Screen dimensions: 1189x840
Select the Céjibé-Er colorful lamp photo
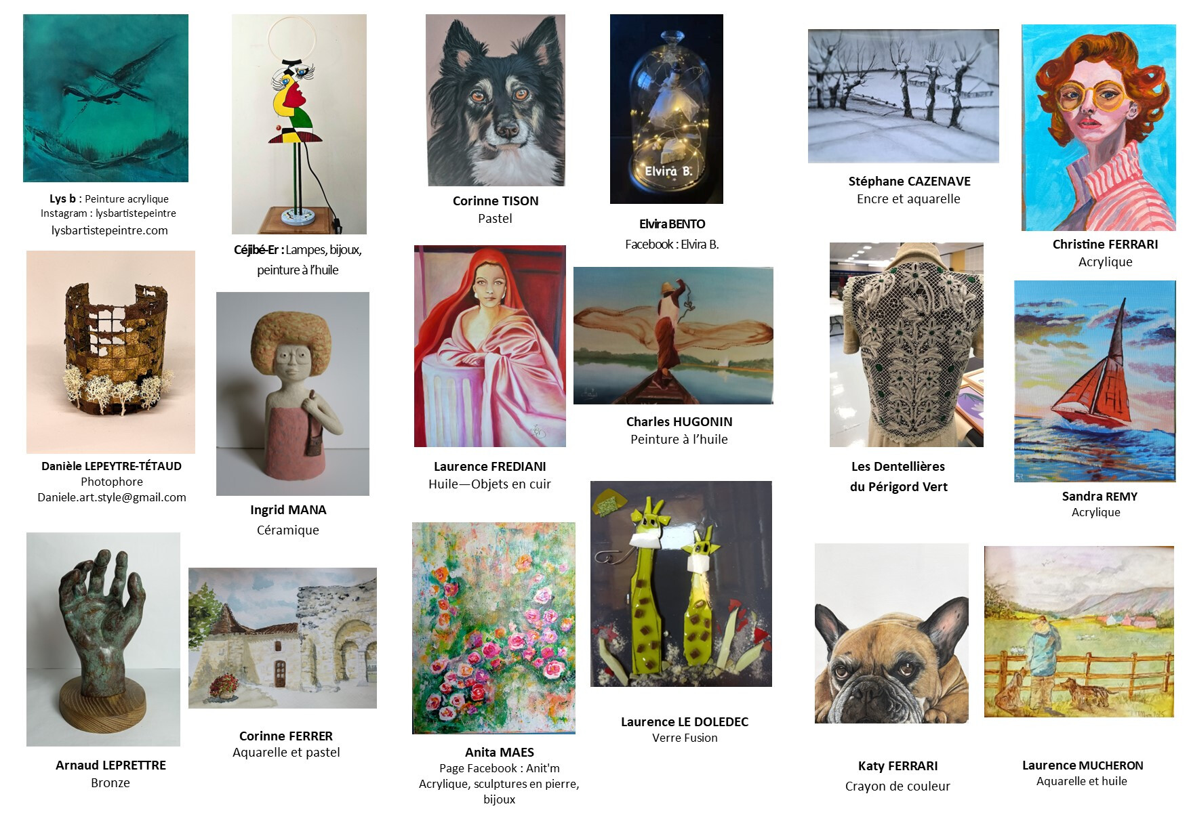(299, 124)
